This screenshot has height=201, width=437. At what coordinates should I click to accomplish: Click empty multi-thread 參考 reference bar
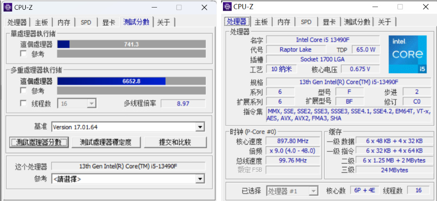click(132, 91)
